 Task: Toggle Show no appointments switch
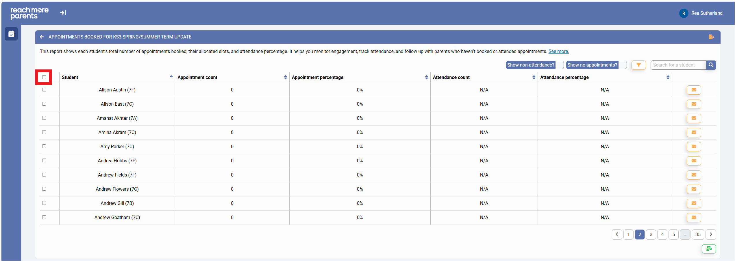pyautogui.click(x=622, y=65)
